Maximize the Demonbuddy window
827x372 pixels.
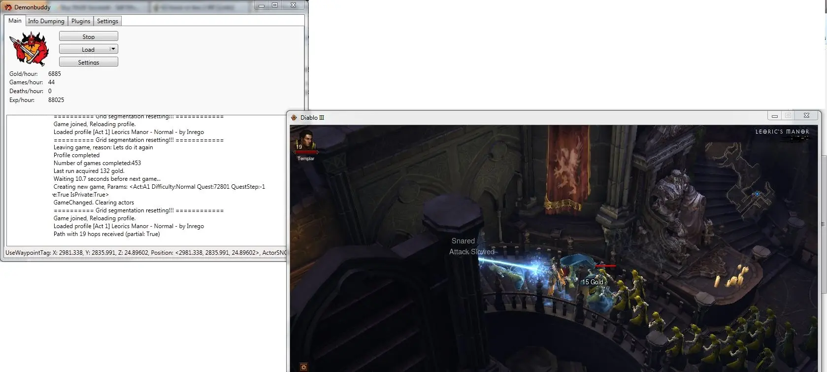pyautogui.click(x=275, y=5)
